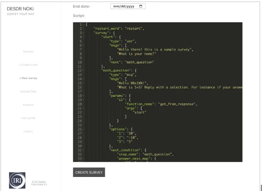Screen dimensions: 267x191
Task: Click the End date input field
Action: tap(128, 6)
